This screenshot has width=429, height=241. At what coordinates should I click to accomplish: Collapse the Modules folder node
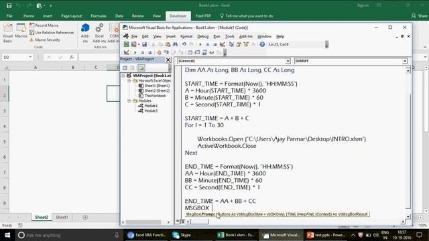129,101
